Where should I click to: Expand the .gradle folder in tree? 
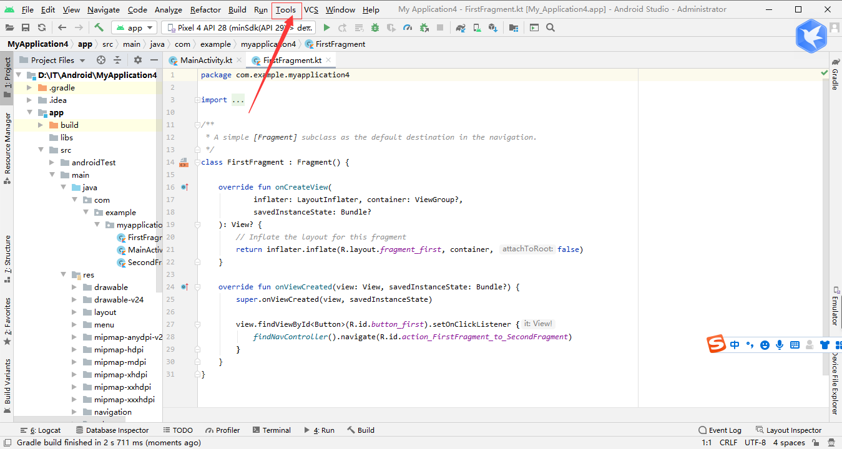[29, 87]
